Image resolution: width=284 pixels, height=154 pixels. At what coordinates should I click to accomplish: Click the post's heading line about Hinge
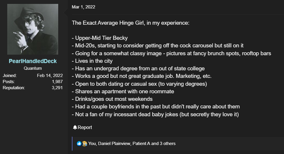pos(131,23)
